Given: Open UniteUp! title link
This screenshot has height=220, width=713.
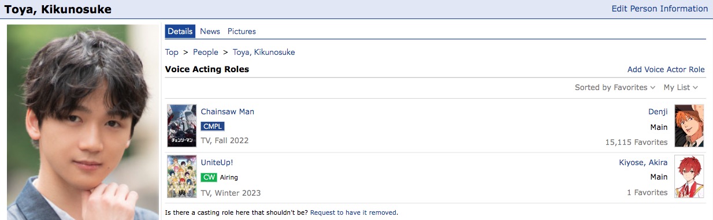Looking at the screenshot, I should point(217,162).
